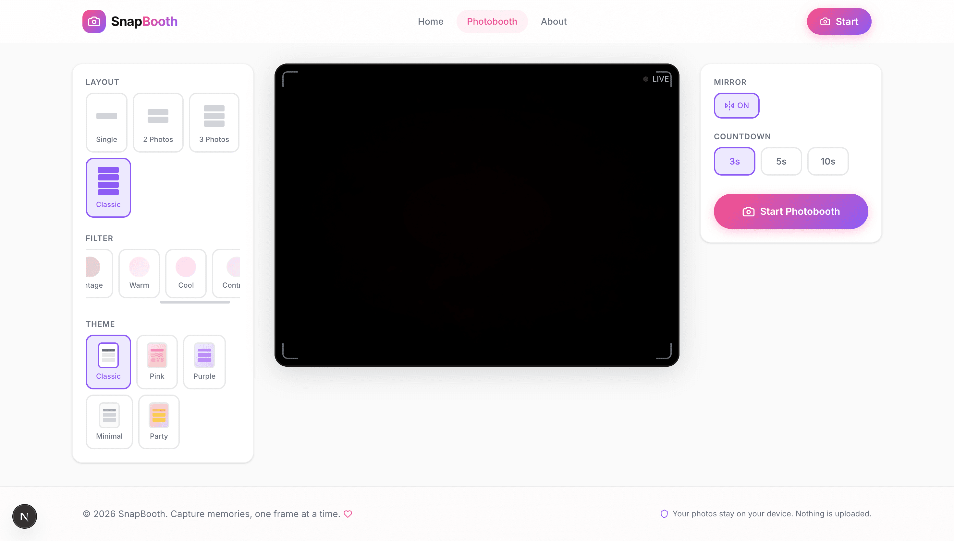The height and width of the screenshot is (541, 954).
Task: Open the About page
Action: tap(554, 21)
